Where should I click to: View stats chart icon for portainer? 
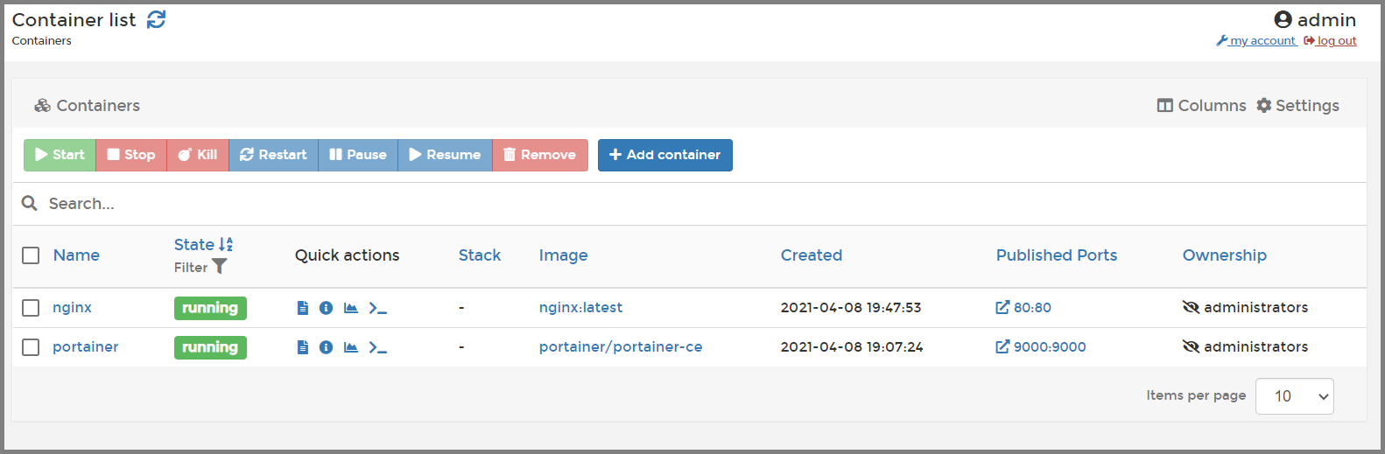point(351,347)
